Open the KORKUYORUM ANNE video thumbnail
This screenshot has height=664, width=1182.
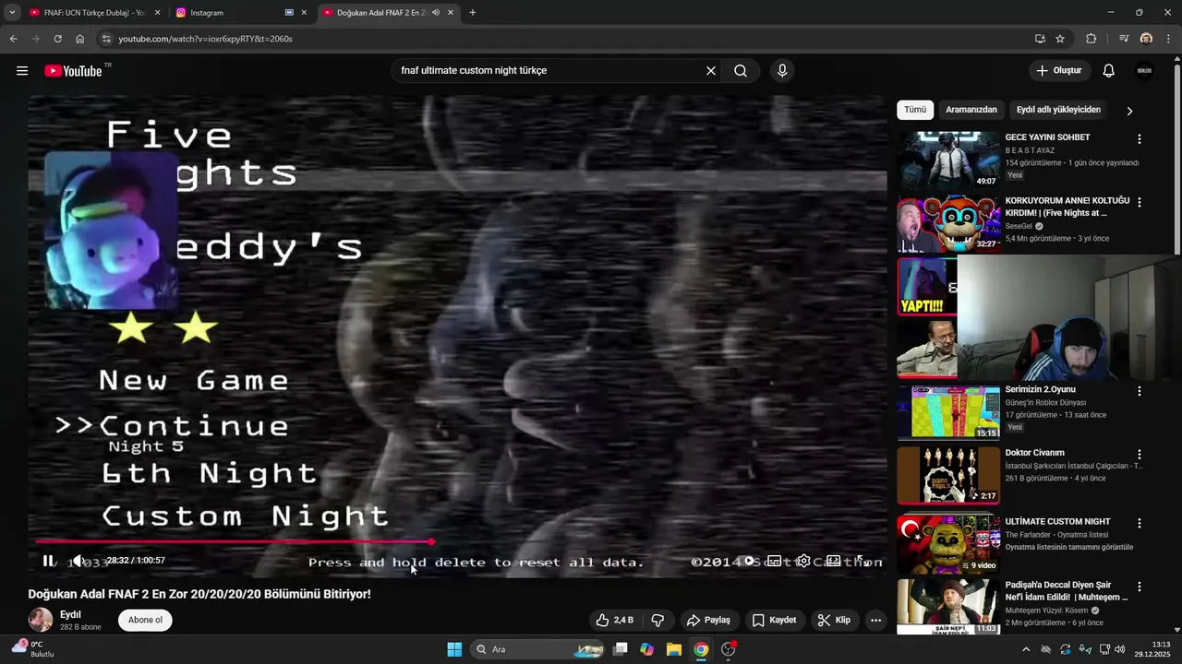point(948,223)
